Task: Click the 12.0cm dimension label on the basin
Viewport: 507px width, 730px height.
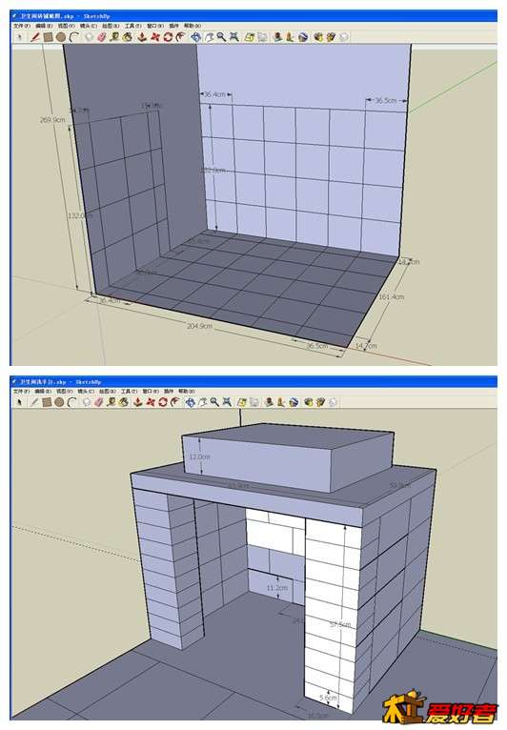Action: coord(199,456)
